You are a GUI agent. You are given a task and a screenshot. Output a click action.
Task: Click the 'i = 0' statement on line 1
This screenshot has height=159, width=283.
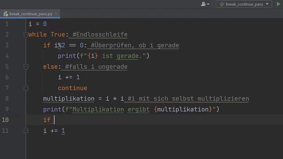coord(38,24)
